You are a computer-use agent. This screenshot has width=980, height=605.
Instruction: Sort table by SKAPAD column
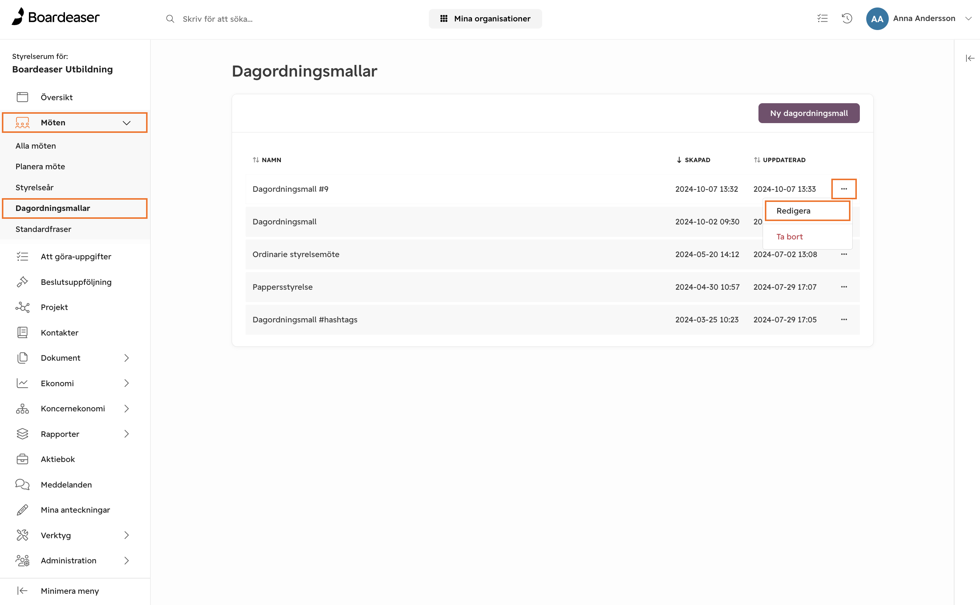[x=694, y=160]
